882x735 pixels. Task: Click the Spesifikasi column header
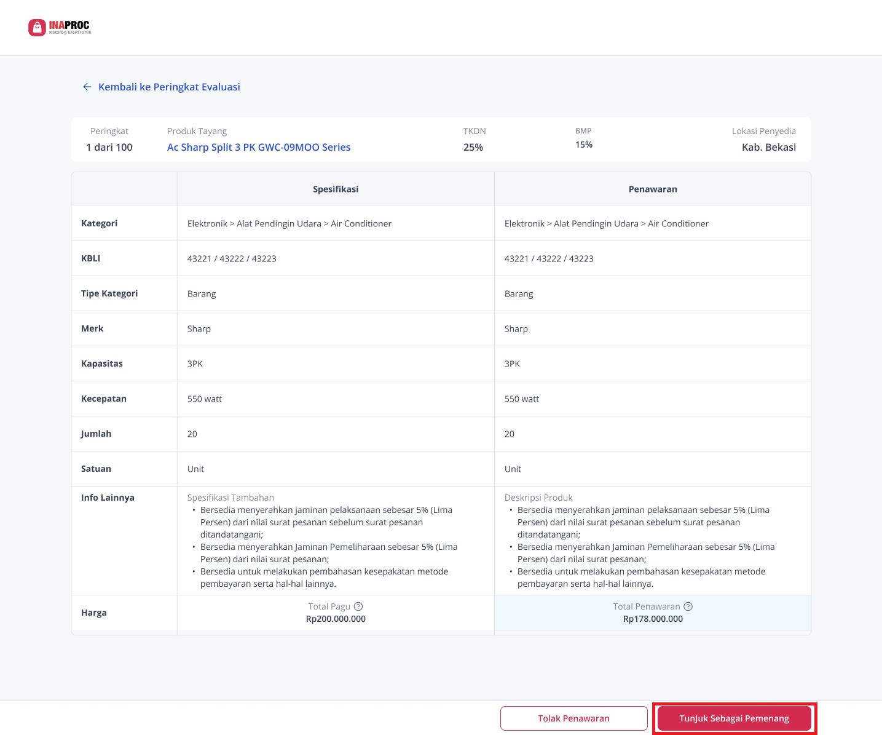click(336, 189)
